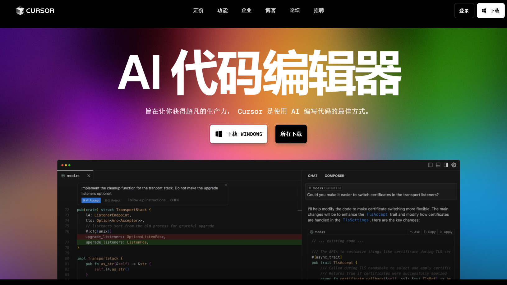
Task: Toggle the bottom panel layout icon
Action: [x=438, y=165]
